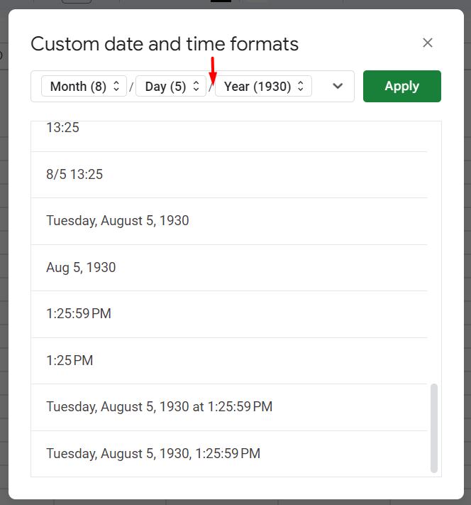
Task: Click the up-down arrows on Month token
Action: [x=116, y=86]
